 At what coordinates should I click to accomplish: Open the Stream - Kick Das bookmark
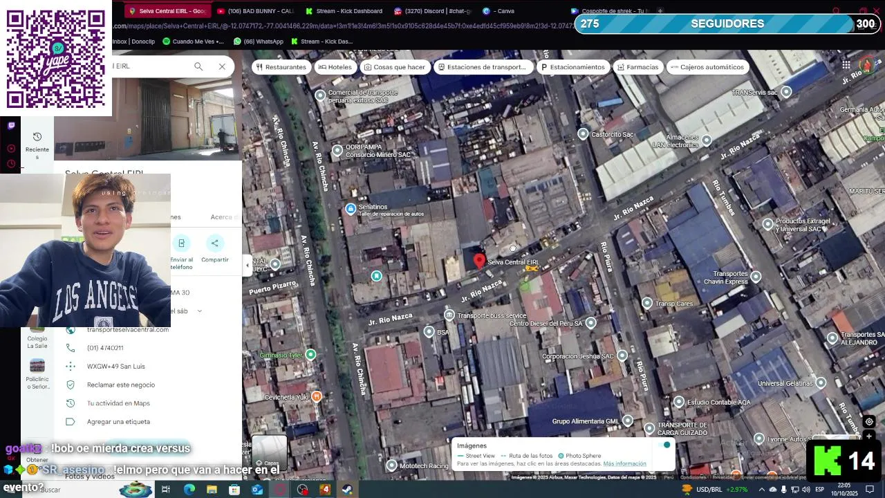(x=322, y=41)
